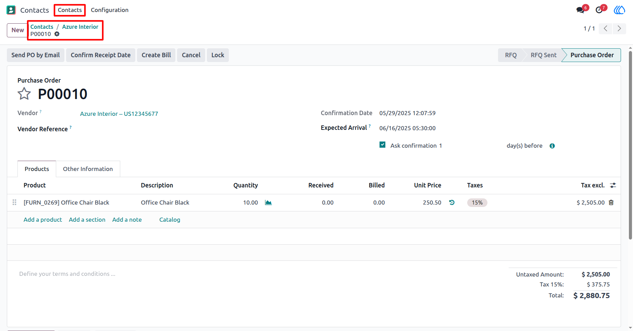Image resolution: width=633 pixels, height=331 pixels.
Task: Follow the Contacts breadcrumb link
Action: click(42, 27)
